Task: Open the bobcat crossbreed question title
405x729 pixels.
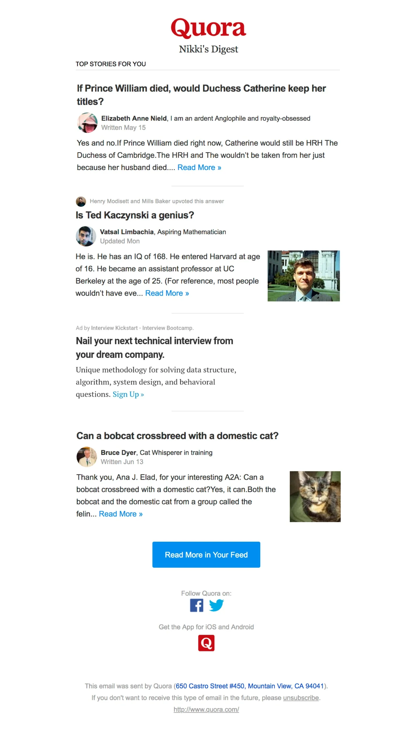Action: pyautogui.click(x=177, y=436)
